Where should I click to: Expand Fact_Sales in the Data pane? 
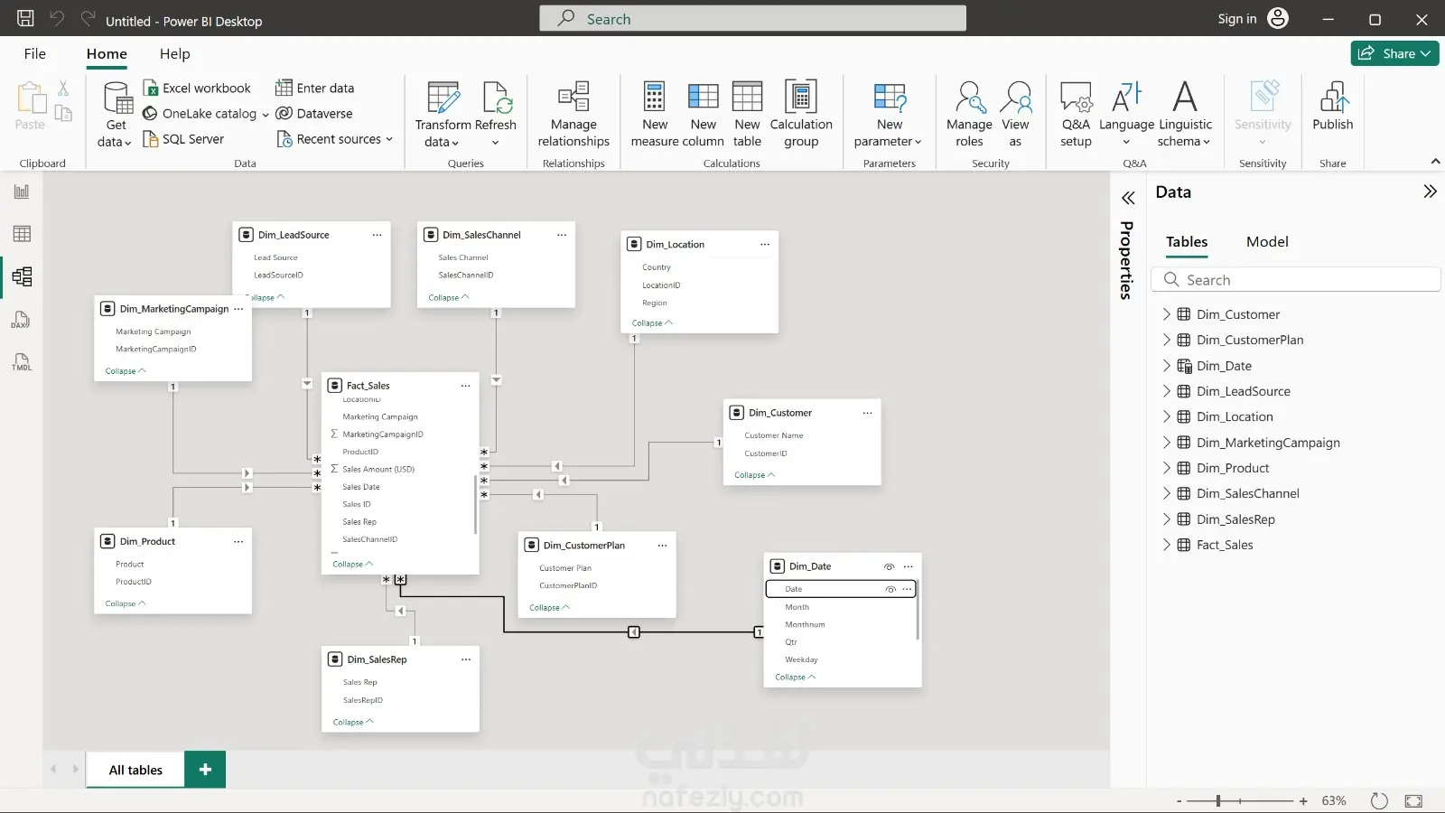(x=1166, y=545)
